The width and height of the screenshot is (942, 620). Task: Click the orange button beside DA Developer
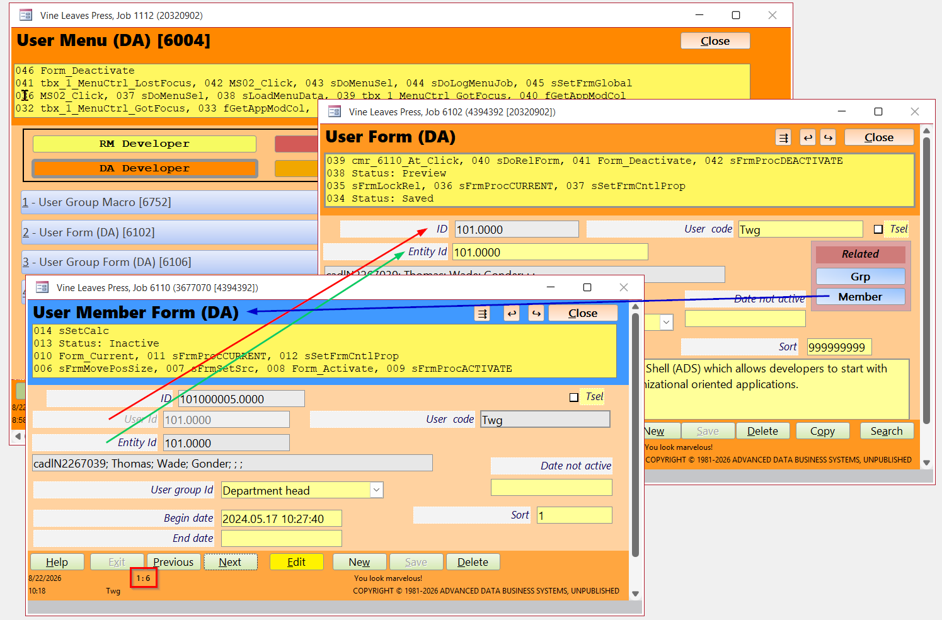[x=296, y=168]
